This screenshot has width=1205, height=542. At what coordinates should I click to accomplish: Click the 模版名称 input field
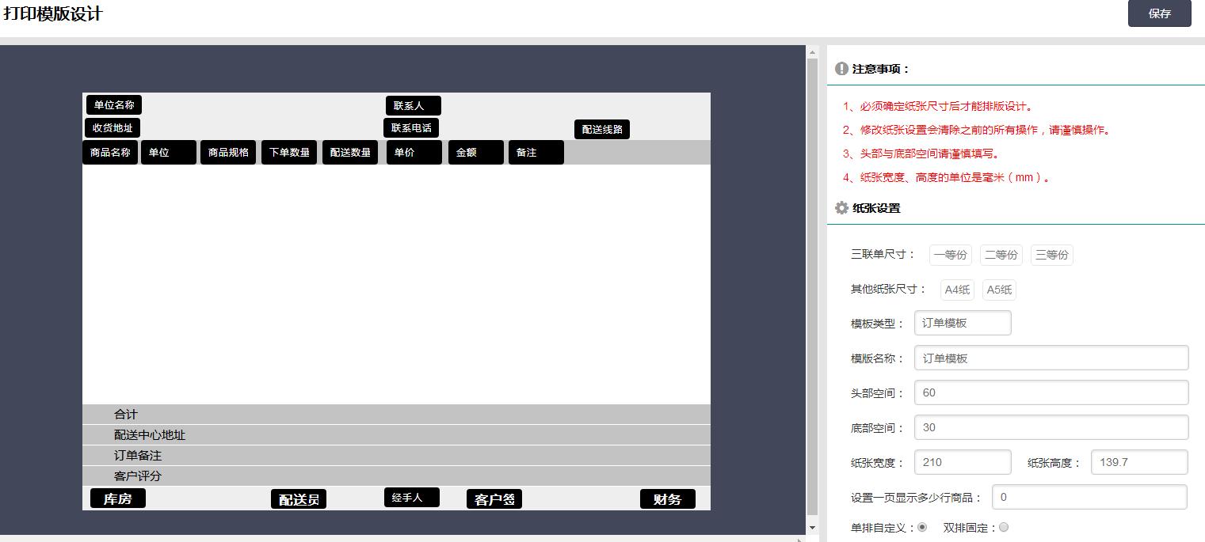pos(1051,358)
